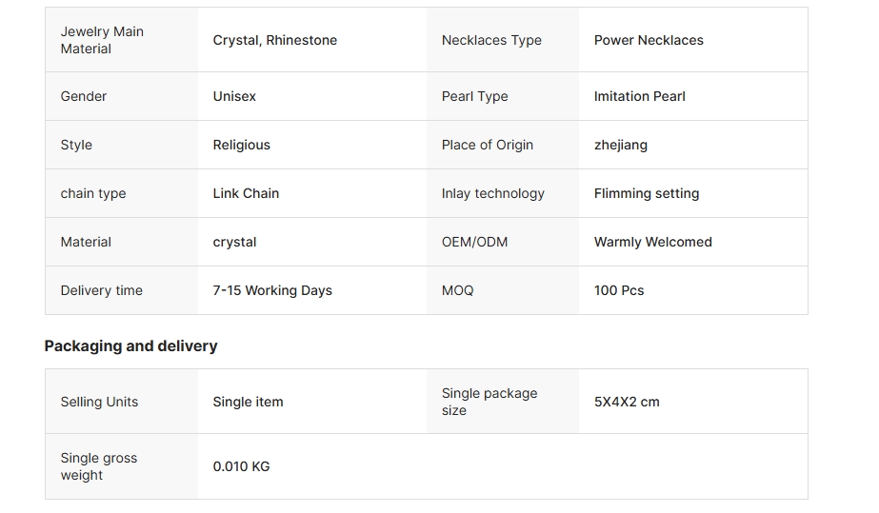879x513 pixels.
Task: Click the "Warmly Welcomed" OEM/ODM value
Action: pos(652,242)
